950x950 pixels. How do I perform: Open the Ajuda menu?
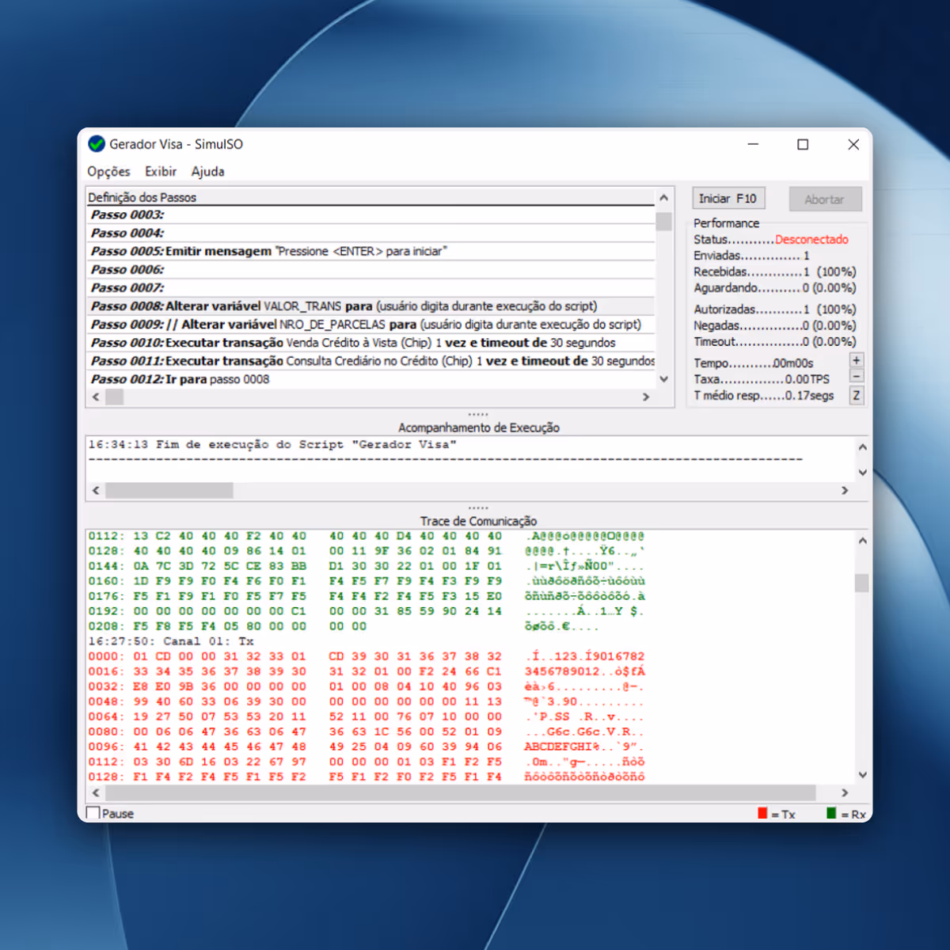tap(207, 172)
